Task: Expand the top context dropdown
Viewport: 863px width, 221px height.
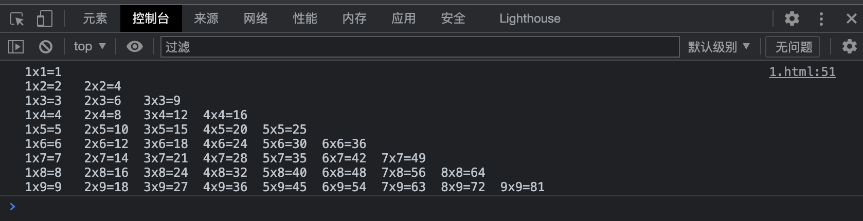Action: tap(89, 46)
